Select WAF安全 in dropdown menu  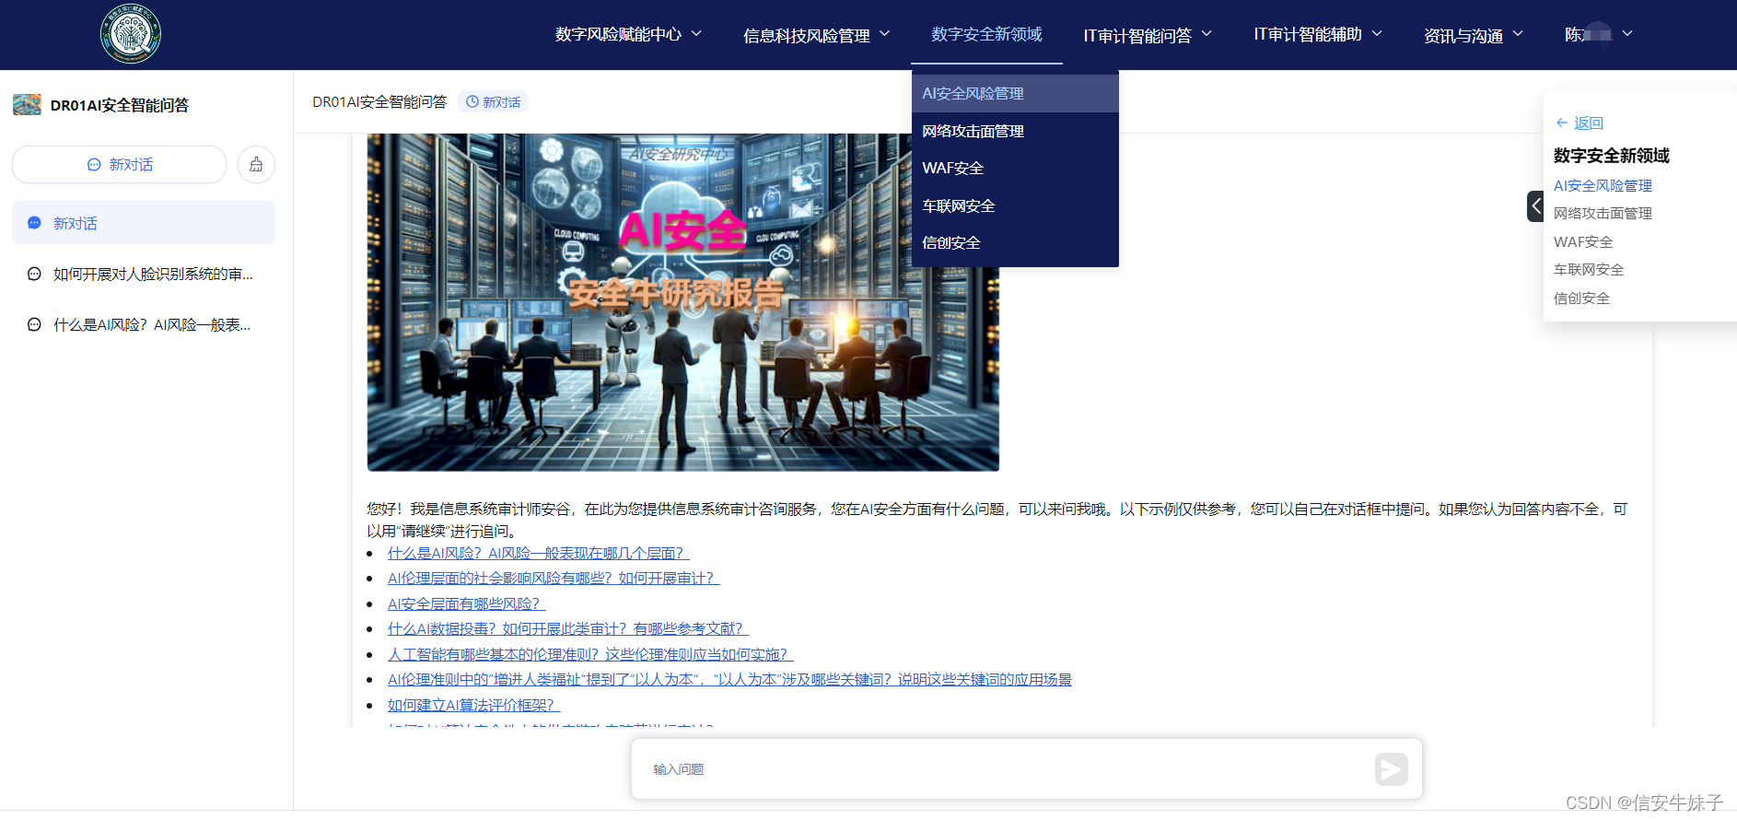1015,169
